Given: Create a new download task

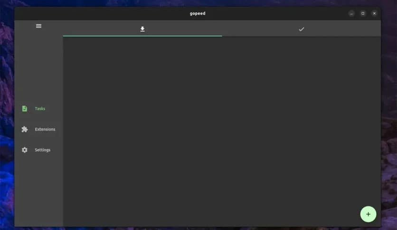Looking at the screenshot, I should click(368, 214).
